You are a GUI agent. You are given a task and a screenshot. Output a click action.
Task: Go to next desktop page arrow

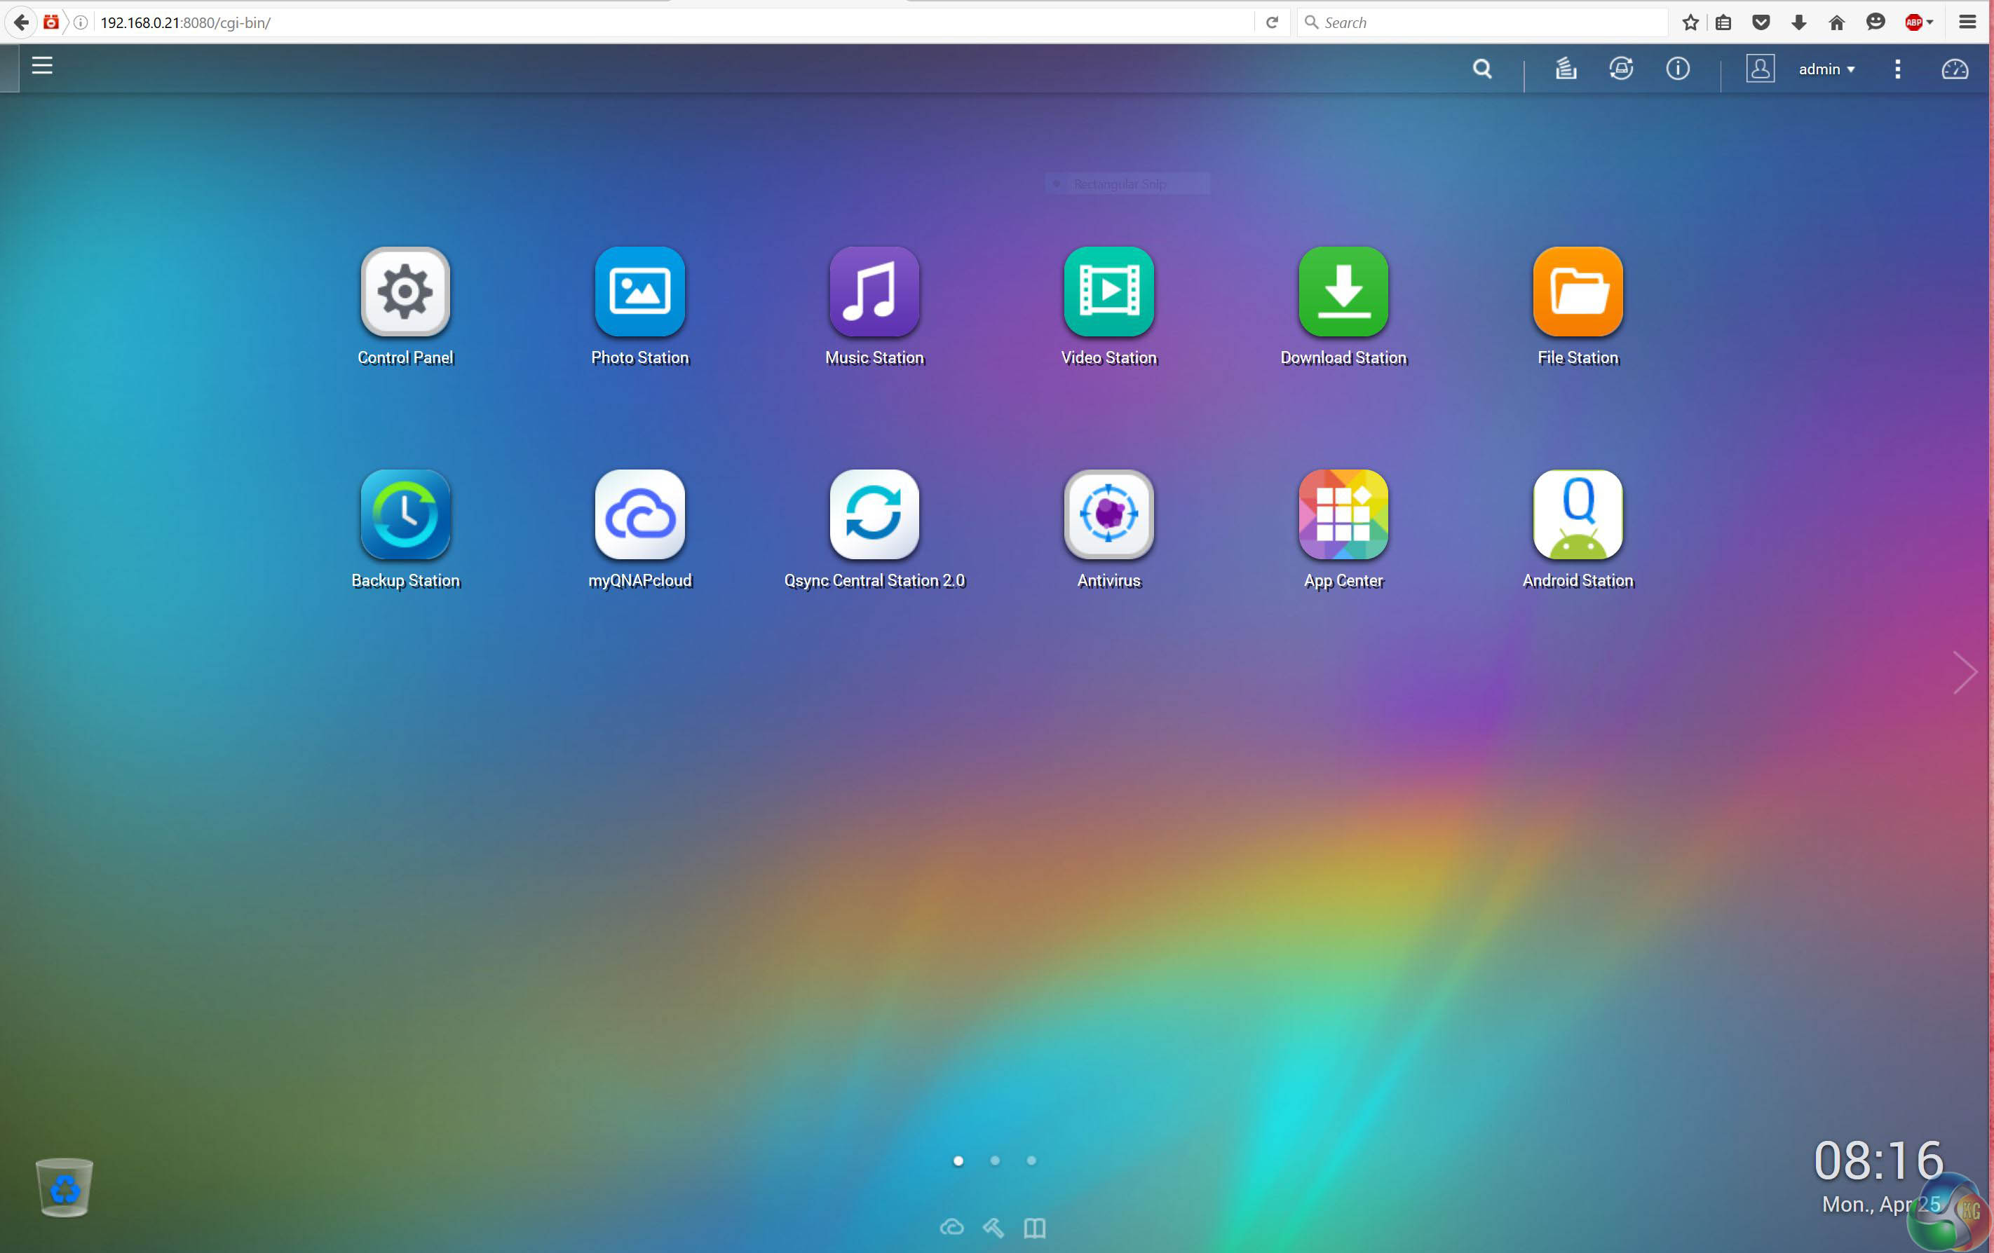coord(1964,672)
